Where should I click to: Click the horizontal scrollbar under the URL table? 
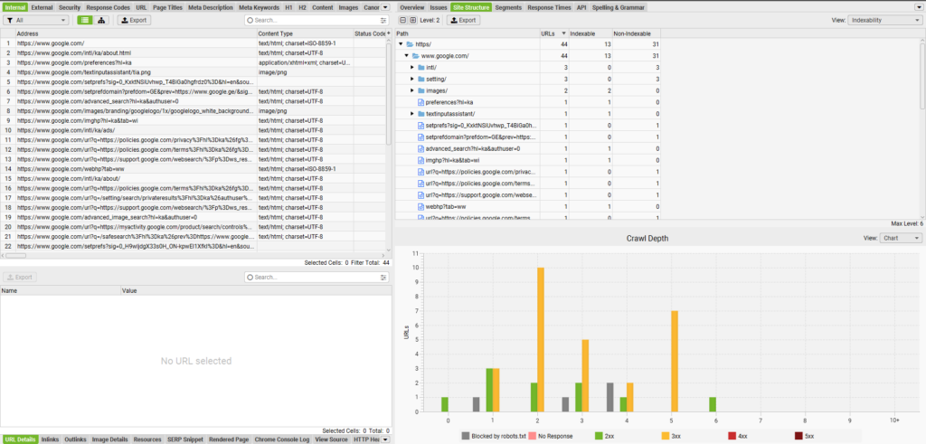[16, 256]
